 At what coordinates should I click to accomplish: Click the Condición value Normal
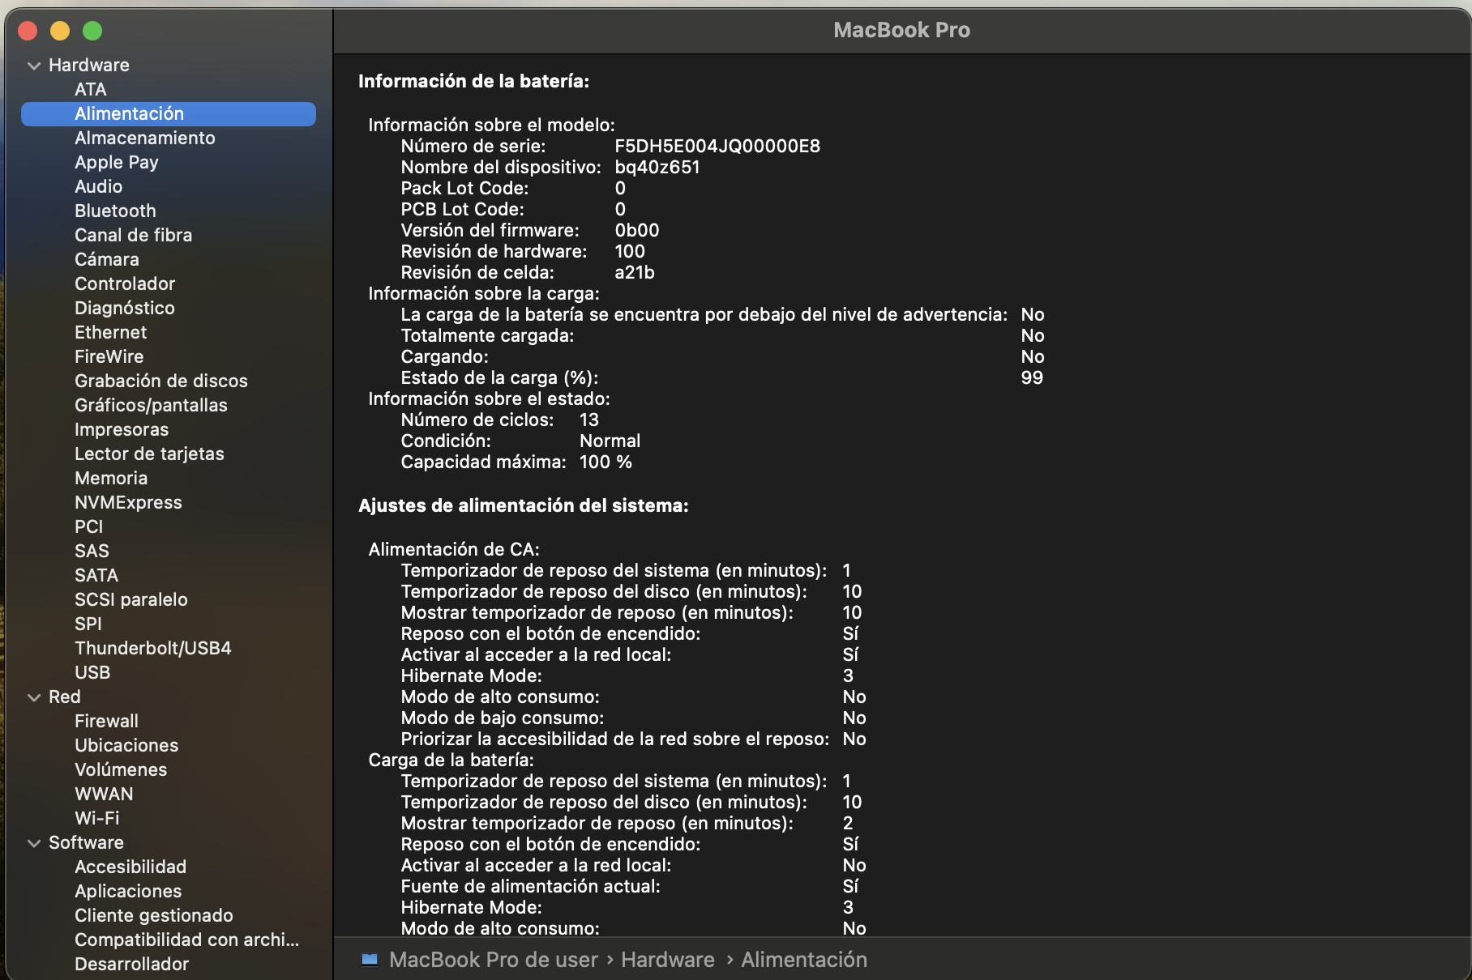point(610,441)
